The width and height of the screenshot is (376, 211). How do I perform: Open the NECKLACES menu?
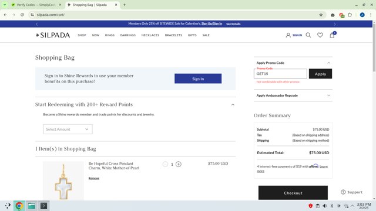pos(150,35)
